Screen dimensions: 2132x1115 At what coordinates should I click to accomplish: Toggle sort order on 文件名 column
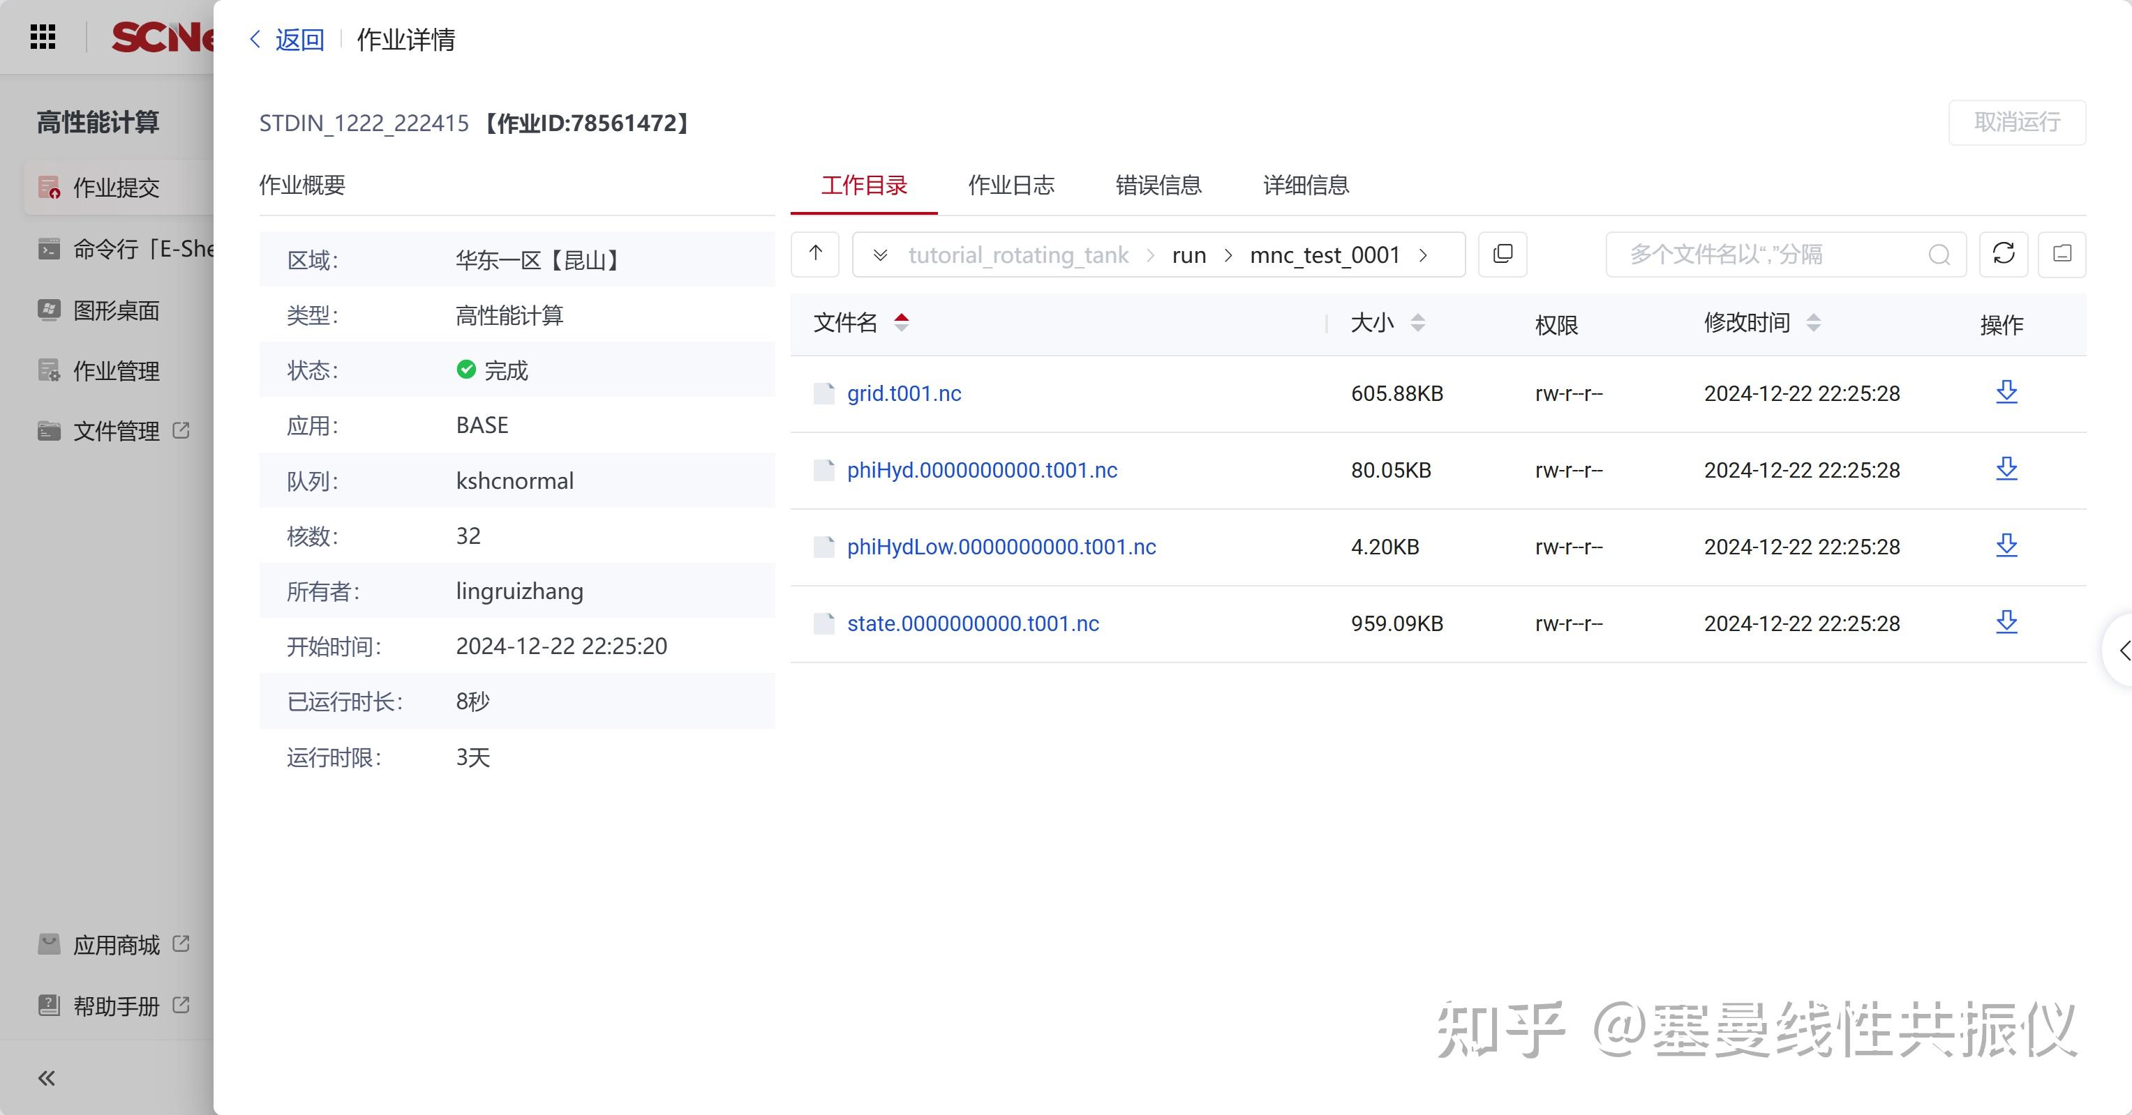tap(903, 324)
